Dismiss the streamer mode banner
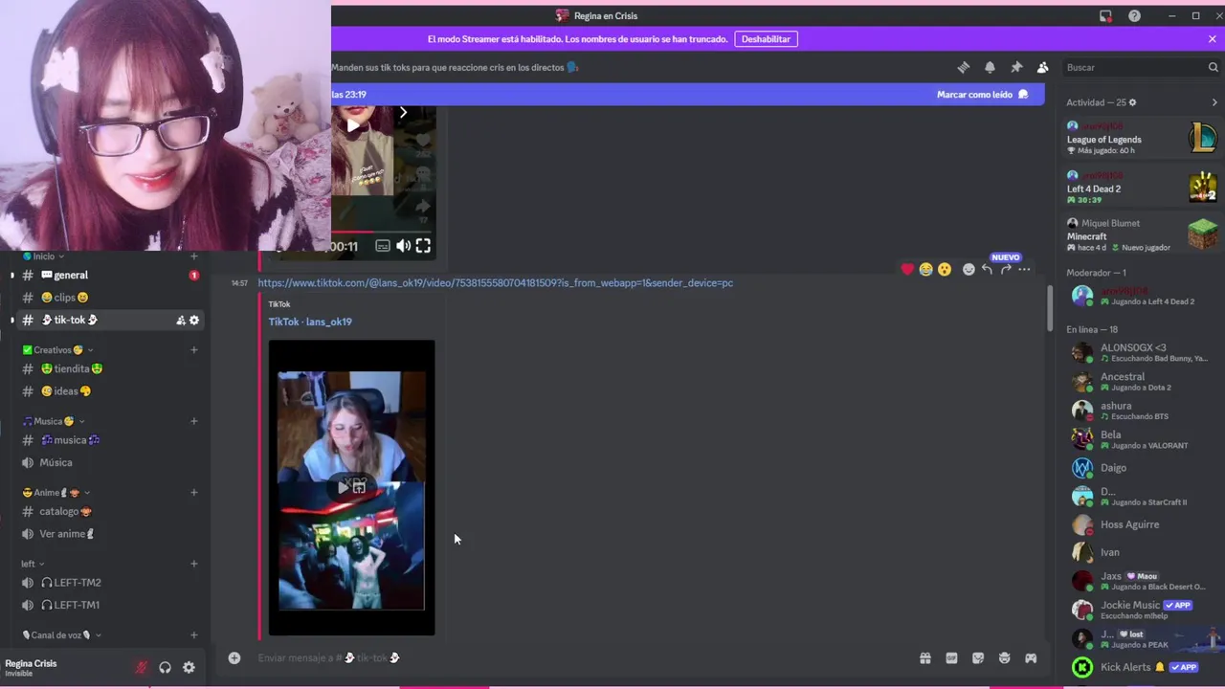Screen dimensions: 1225x689 coord(1213,39)
